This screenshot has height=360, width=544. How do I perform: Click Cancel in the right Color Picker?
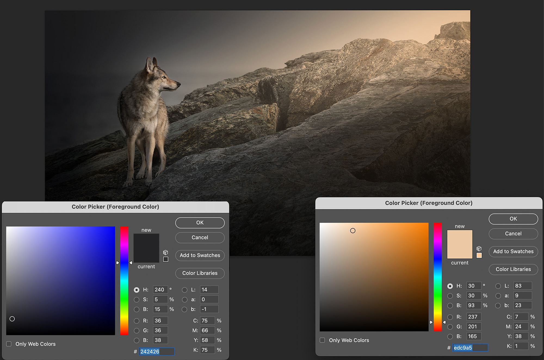tap(513, 234)
